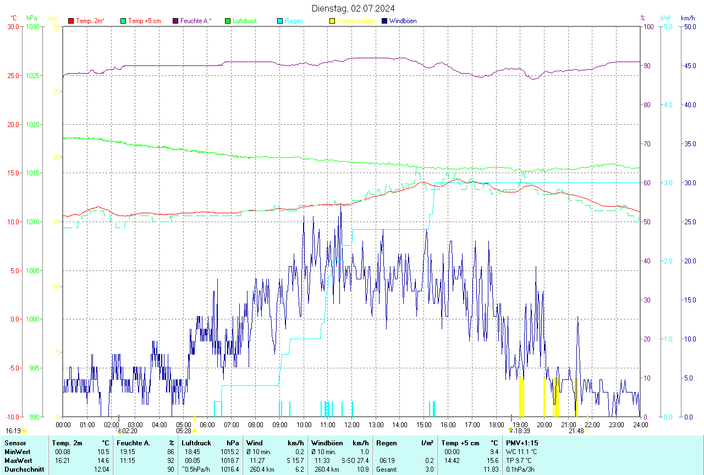This screenshot has width=704, height=475.
Task: Click the max wind value 'S 15.7'
Action: tap(295, 460)
